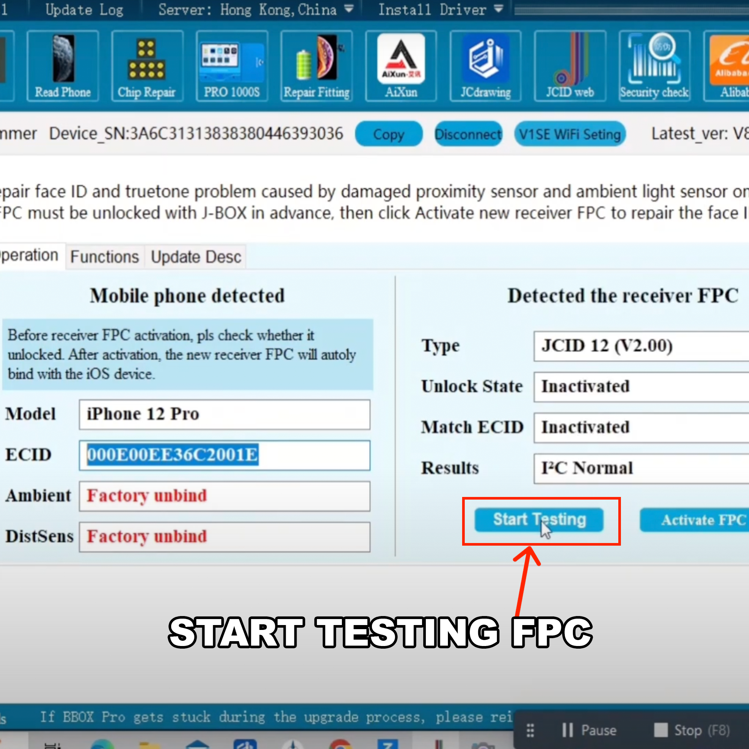Open the Chip Repair tool
The width and height of the screenshot is (749, 749).
click(146, 66)
